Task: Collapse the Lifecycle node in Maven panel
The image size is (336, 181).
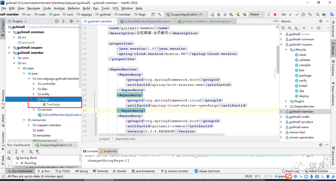Action: pyautogui.click(x=286, y=50)
